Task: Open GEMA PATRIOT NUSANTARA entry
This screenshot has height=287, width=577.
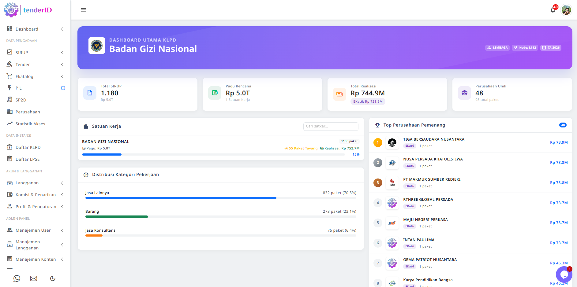Action: pyautogui.click(x=470, y=263)
